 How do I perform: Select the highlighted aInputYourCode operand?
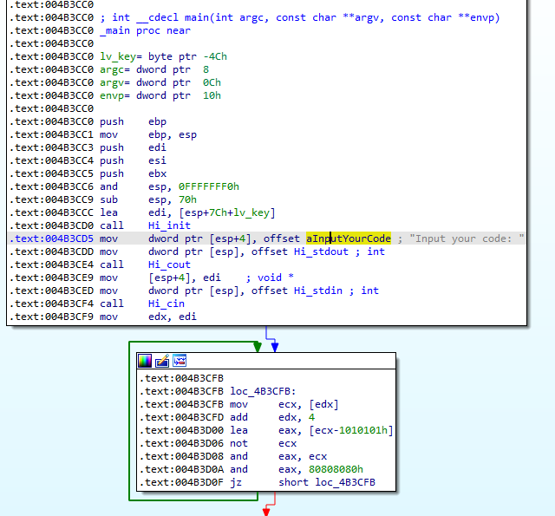coord(349,238)
